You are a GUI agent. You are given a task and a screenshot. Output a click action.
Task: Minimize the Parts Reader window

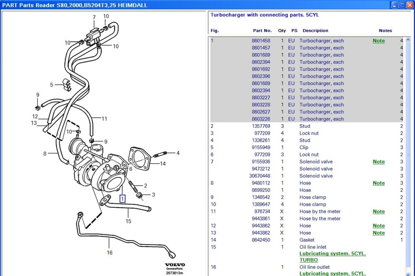pos(395,5)
